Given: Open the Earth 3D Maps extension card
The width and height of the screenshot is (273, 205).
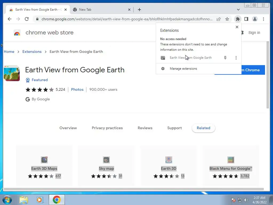Looking at the screenshot, I should coord(44,166).
